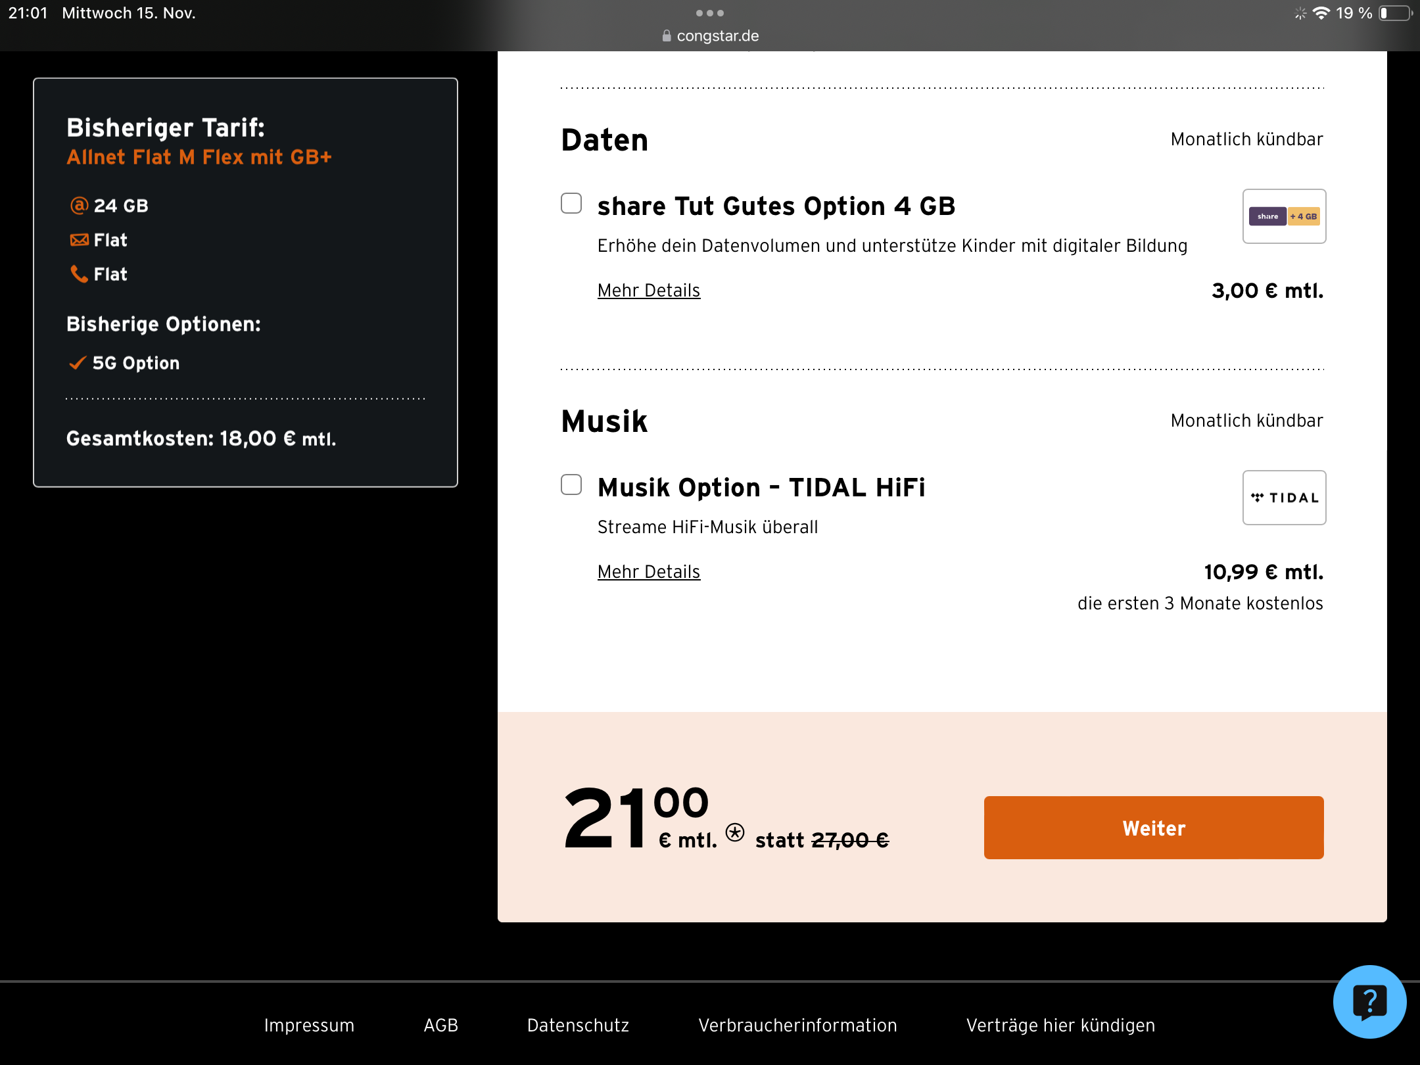Expand Mehr Details for TIDAL HiFi
The image size is (1420, 1065).
(x=649, y=572)
